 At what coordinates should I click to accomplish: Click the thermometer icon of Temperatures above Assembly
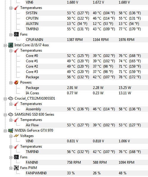tap(16, 104)
